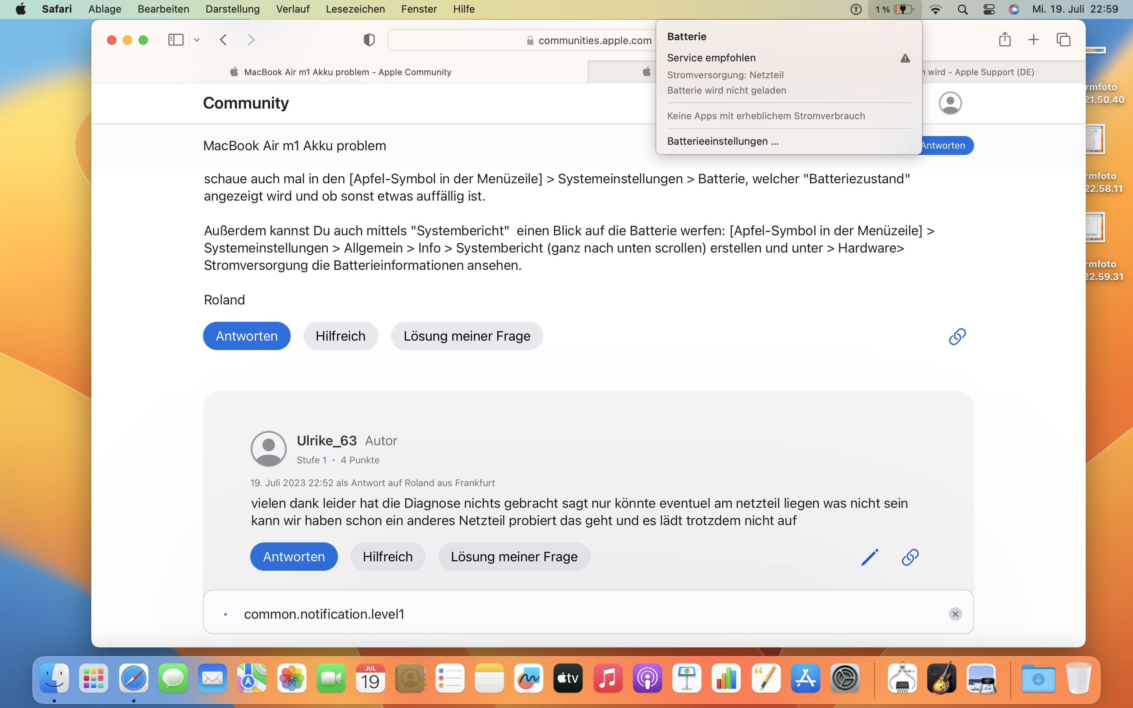
Task: Click the Share icon in Safari toolbar
Action: (1005, 40)
